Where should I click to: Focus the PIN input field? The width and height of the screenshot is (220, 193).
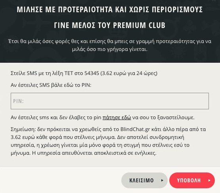[x=110, y=101]
